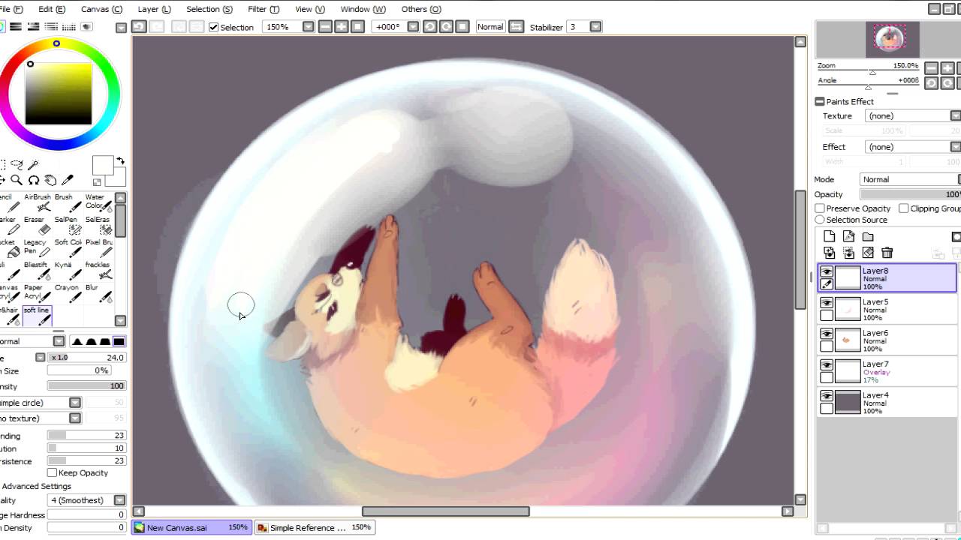Switch to New Canvas.sai tab
This screenshot has width=961, height=540.
(191, 528)
